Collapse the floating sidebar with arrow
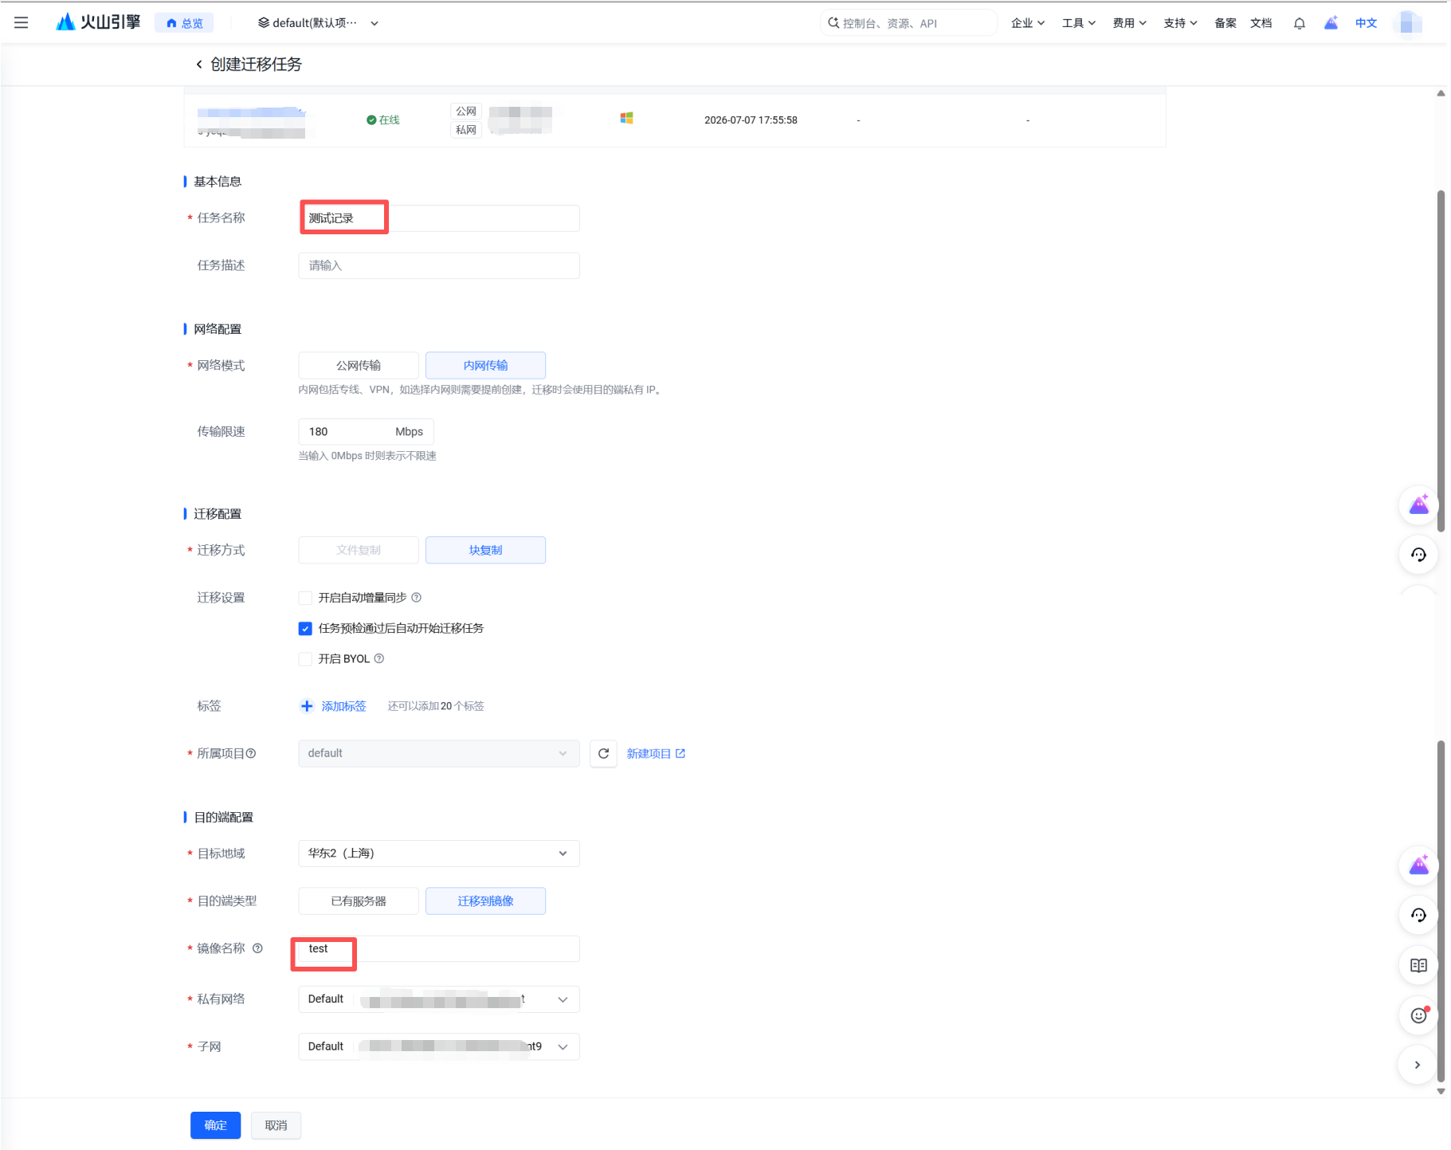 (x=1419, y=1066)
